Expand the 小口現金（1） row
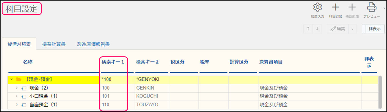 [17, 96]
